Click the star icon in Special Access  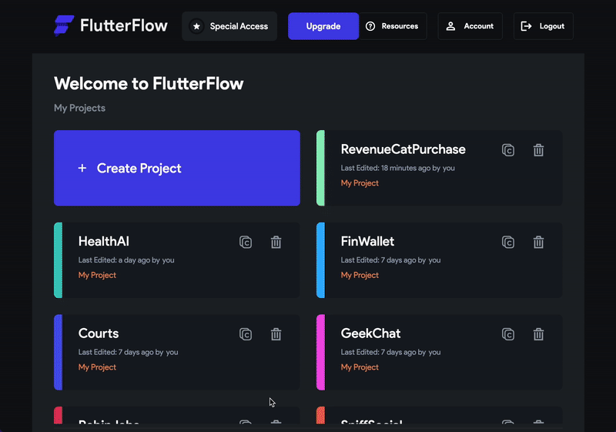tap(197, 26)
